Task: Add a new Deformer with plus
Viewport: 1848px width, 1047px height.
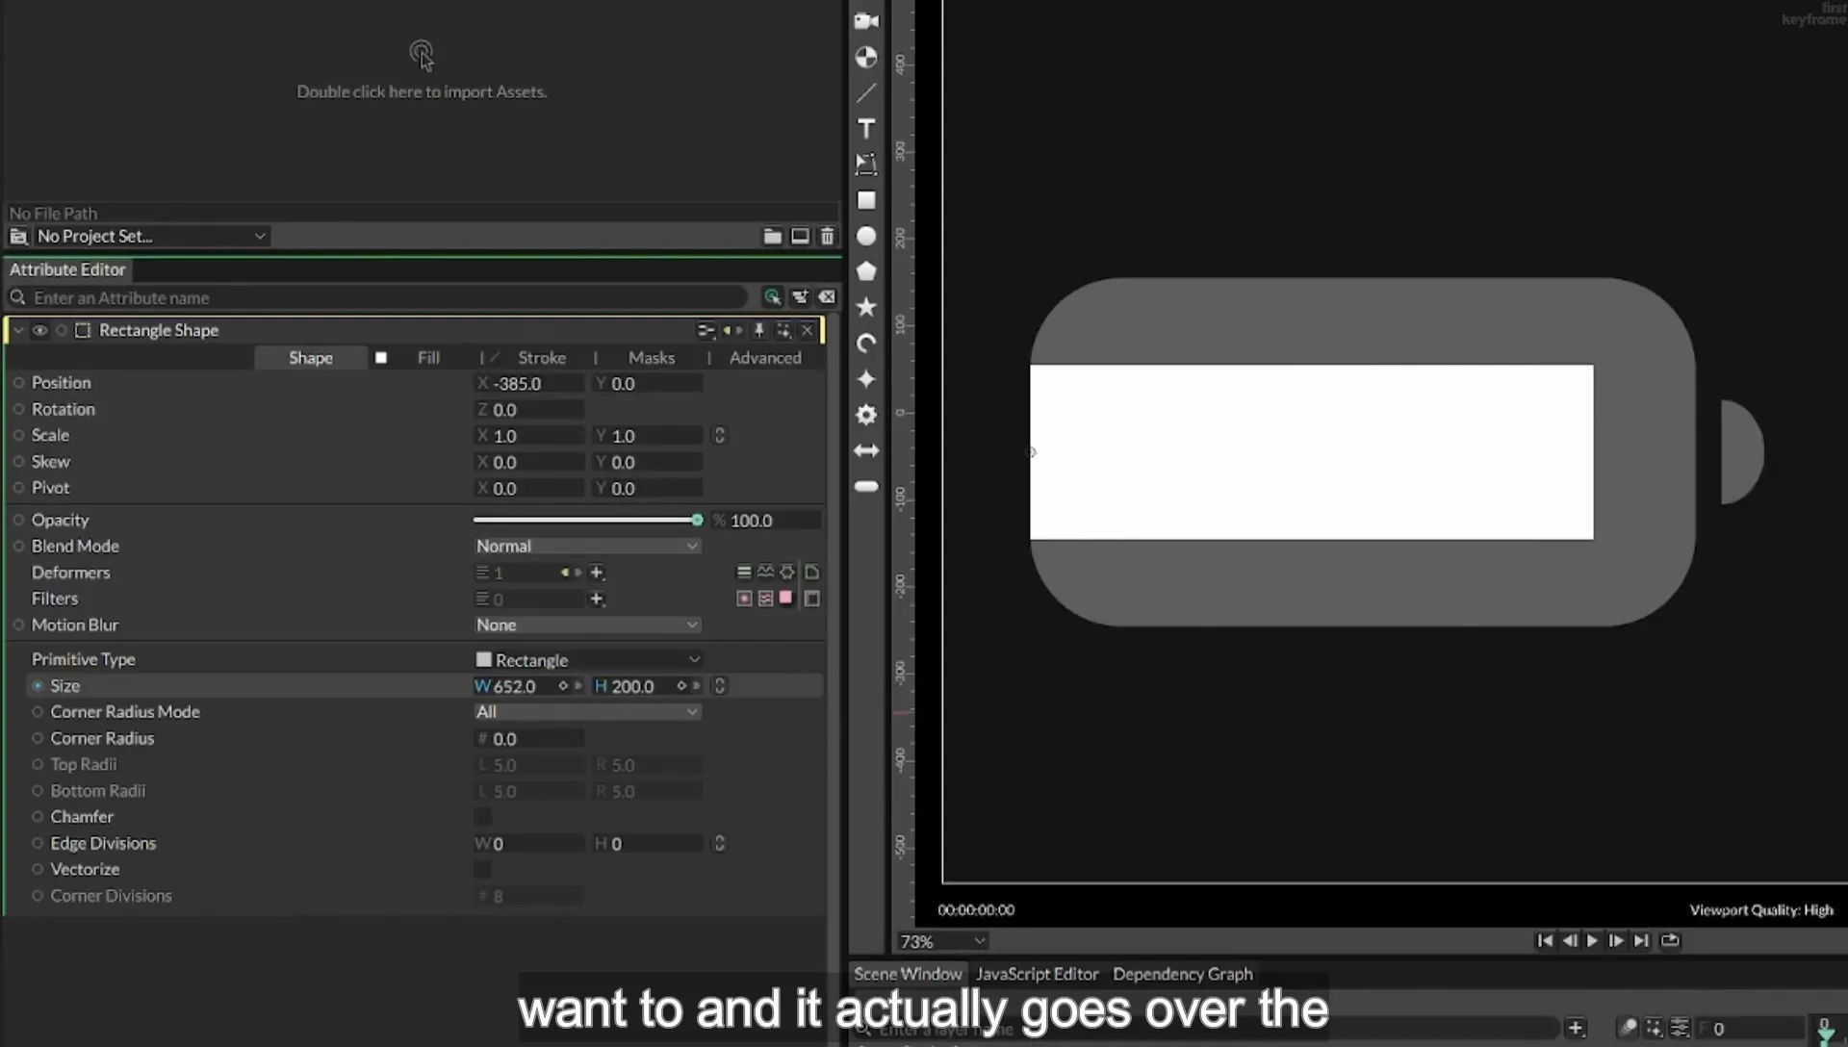Action: 597,573
